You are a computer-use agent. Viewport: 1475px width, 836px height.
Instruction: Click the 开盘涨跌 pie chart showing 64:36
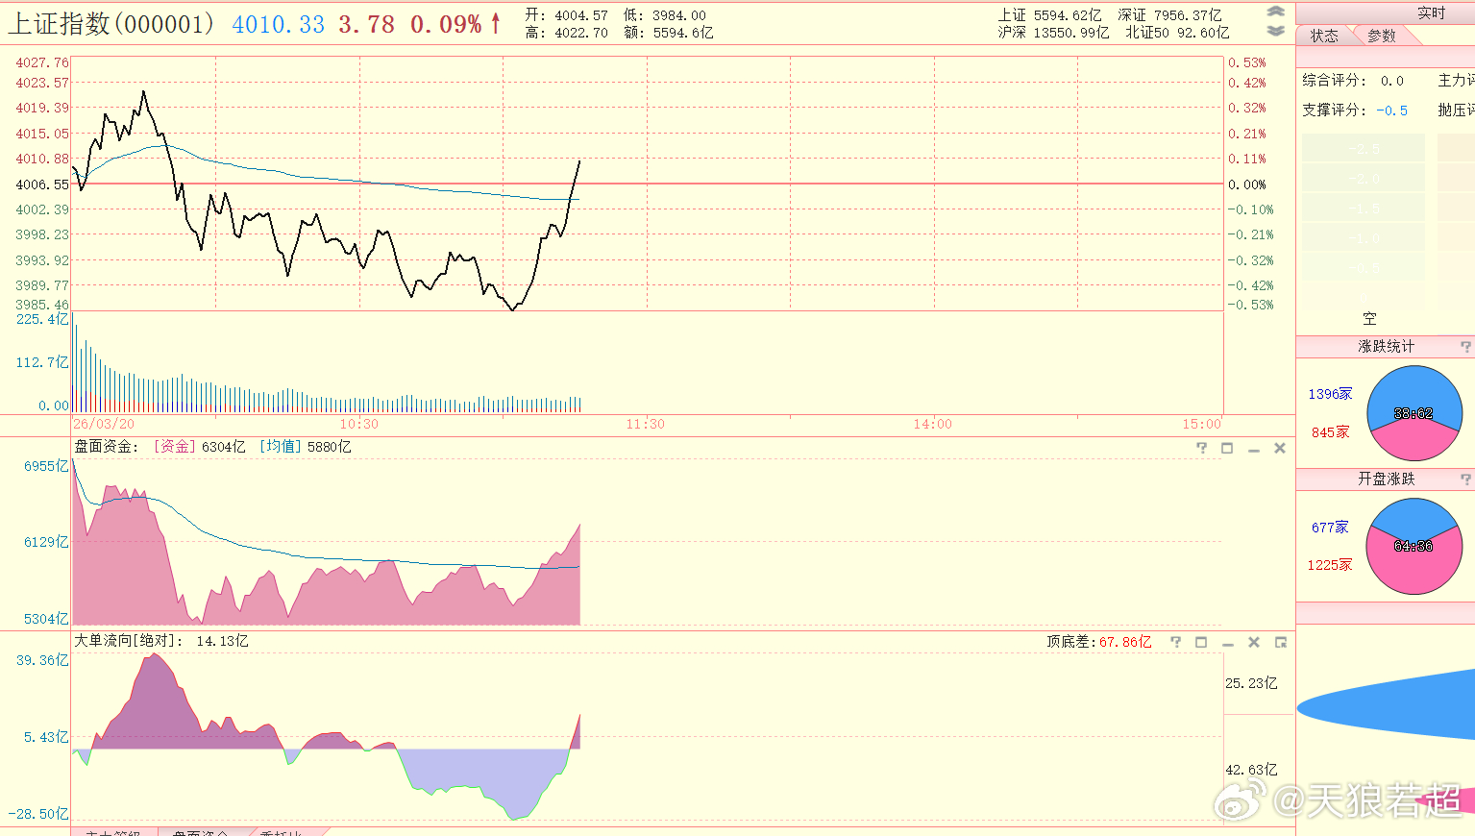point(1414,546)
